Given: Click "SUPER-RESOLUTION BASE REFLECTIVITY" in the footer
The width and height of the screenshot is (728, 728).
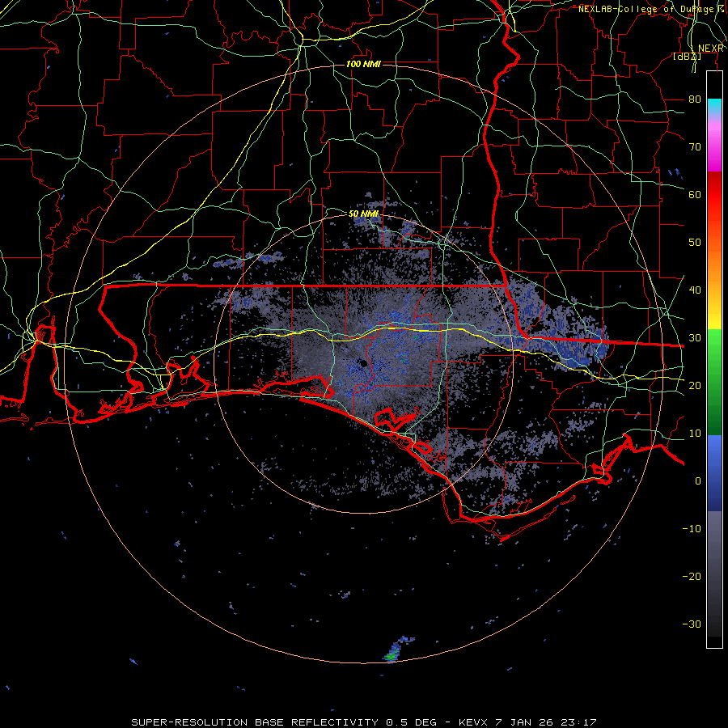Looking at the screenshot, I should click(255, 722).
